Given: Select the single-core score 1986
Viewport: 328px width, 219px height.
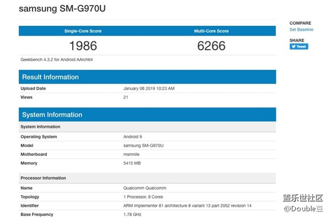Looking at the screenshot, I should coord(83,45).
